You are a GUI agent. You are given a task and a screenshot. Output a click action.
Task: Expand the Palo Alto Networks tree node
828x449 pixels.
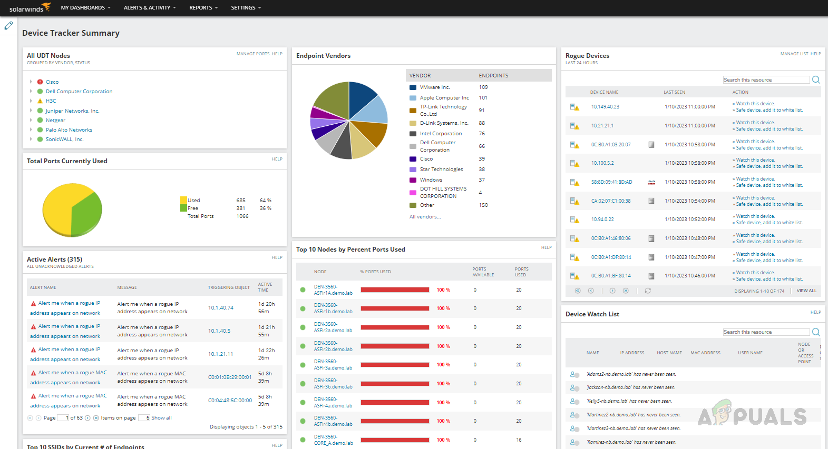(x=31, y=130)
